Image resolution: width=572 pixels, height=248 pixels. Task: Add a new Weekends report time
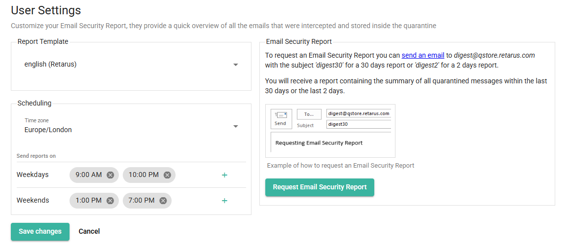[224, 201]
